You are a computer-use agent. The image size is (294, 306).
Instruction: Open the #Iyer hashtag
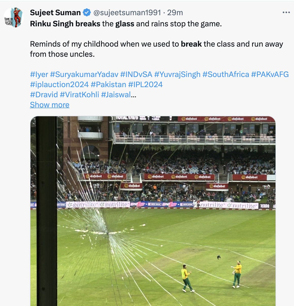39,74
